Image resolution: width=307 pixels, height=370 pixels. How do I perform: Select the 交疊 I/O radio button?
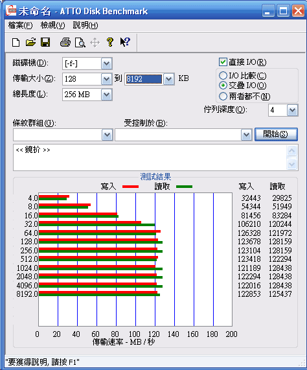(x=223, y=86)
